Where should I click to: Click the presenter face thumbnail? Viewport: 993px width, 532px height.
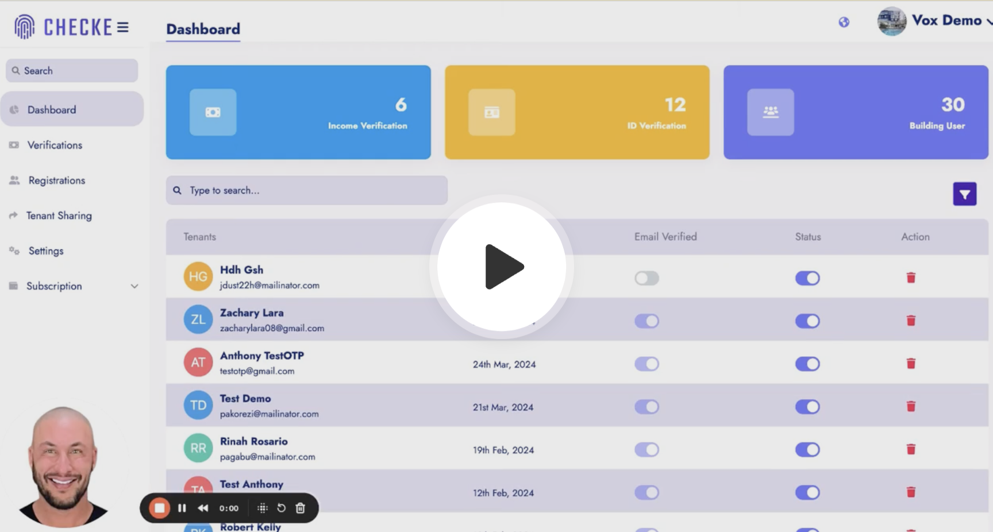click(63, 467)
